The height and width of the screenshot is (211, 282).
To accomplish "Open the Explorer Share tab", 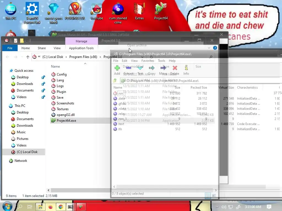I will (42, 48).
